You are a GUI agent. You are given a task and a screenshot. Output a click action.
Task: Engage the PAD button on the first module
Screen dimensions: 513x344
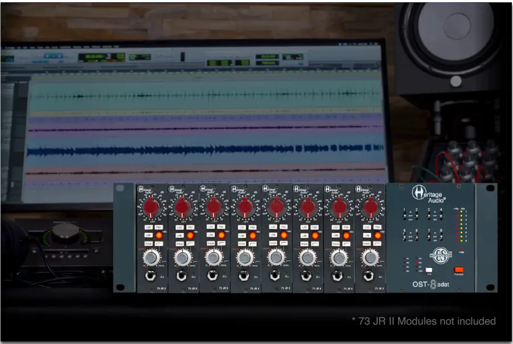tap(159, 227)
